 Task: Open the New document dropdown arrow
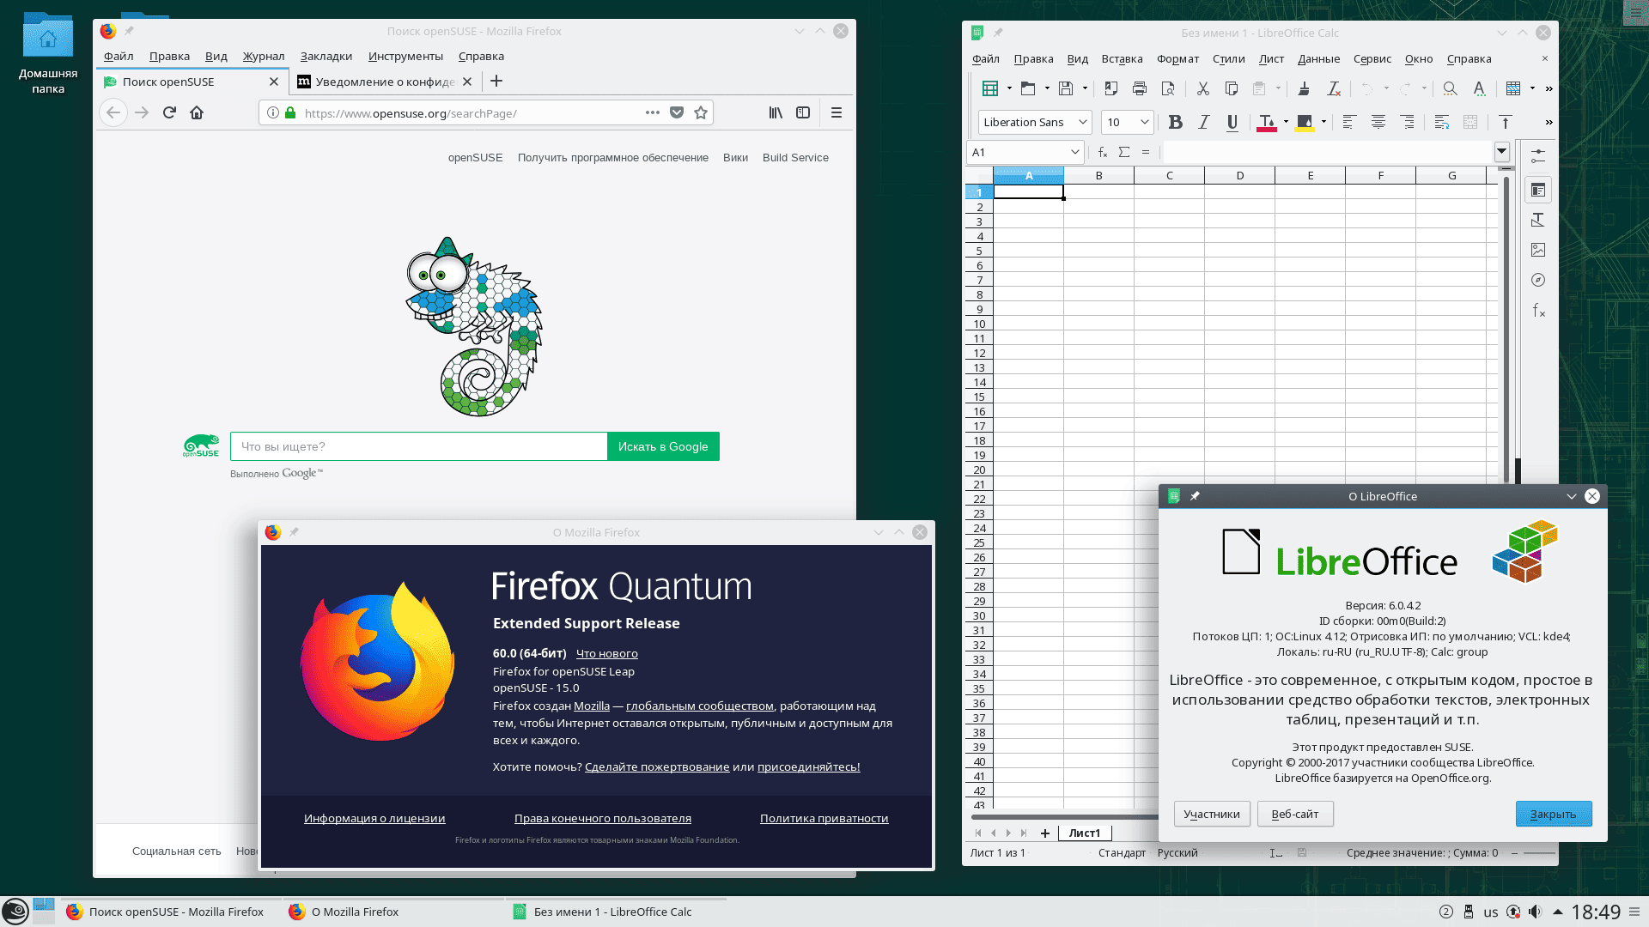click(x=1009, y=88)
